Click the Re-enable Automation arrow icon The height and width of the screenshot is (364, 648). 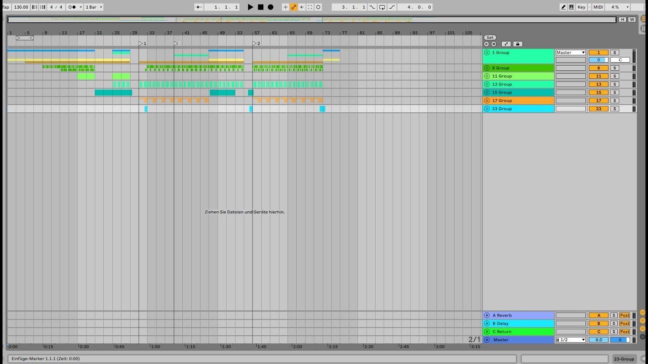[302, 7]
